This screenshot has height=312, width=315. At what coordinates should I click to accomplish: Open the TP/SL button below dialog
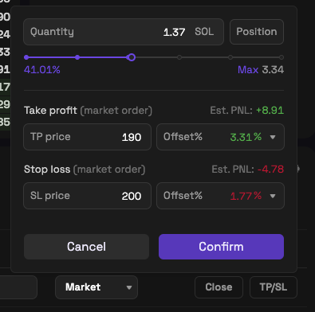click(x=274, y=287)
